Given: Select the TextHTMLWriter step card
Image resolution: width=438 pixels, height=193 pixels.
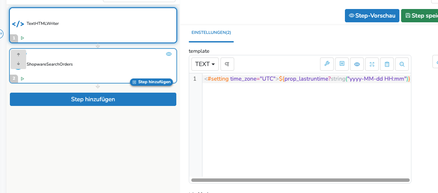Looking at the screenshot, I should (x=93, y=24).
